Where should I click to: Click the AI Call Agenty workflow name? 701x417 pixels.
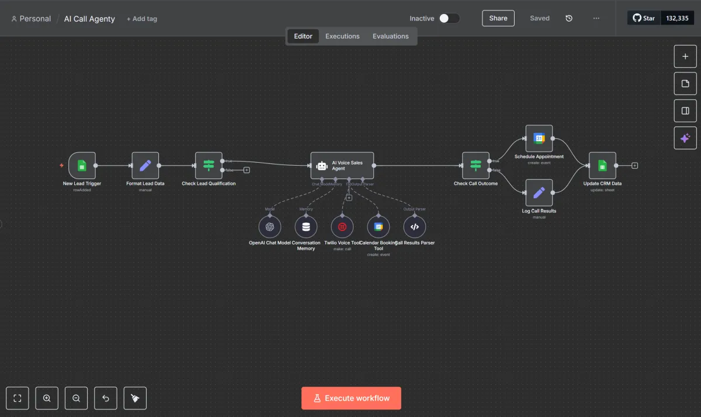pyautogui.click(x=89, y=19)
